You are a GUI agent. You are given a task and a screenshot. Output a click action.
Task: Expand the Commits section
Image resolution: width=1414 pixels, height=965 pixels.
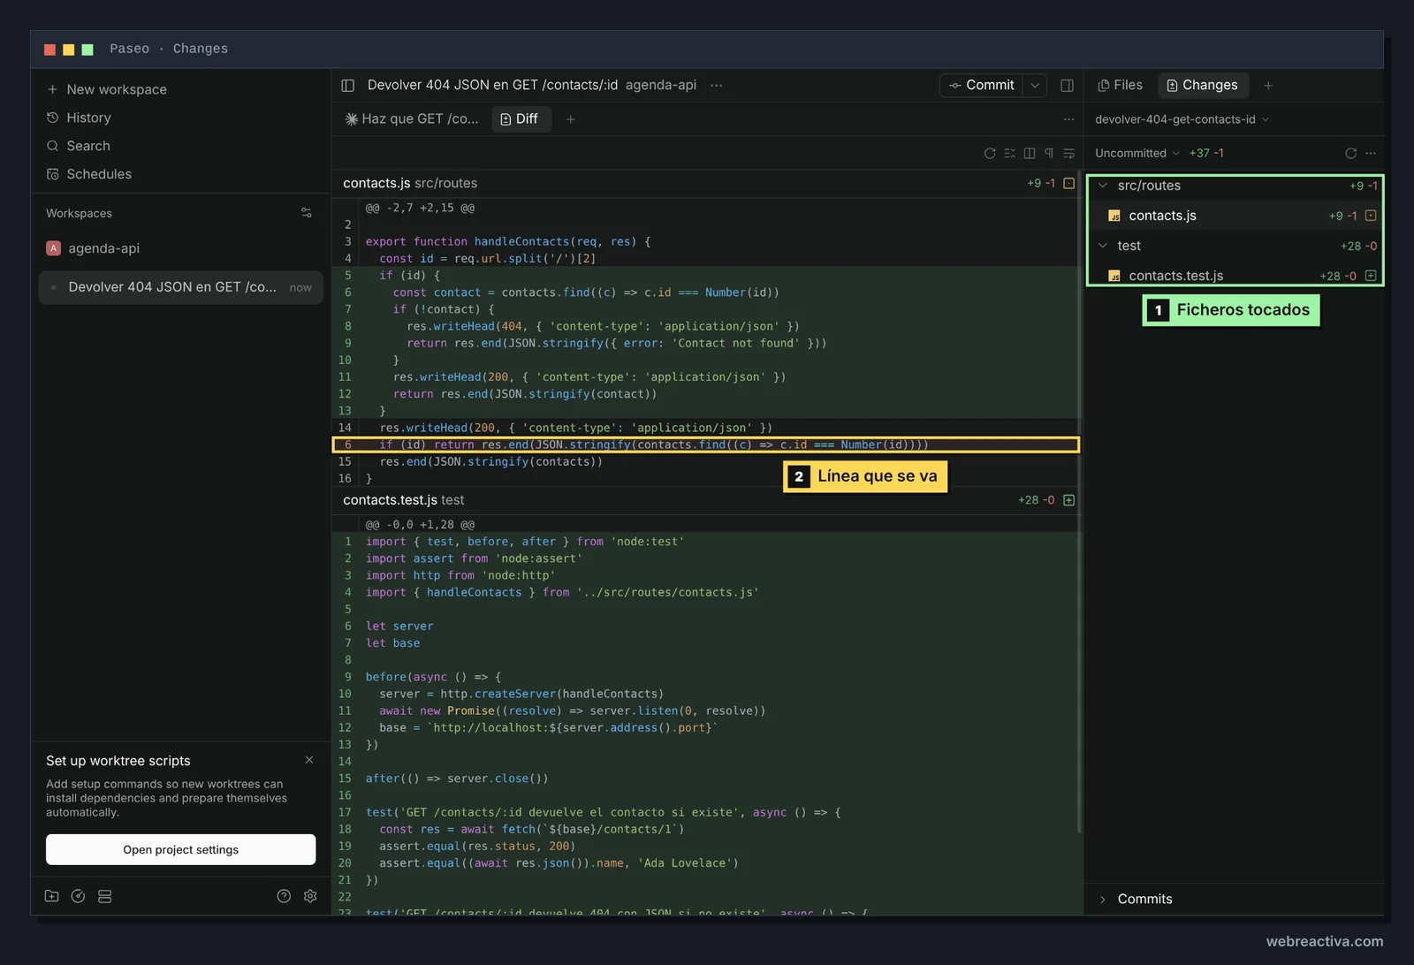point(1235,900)
